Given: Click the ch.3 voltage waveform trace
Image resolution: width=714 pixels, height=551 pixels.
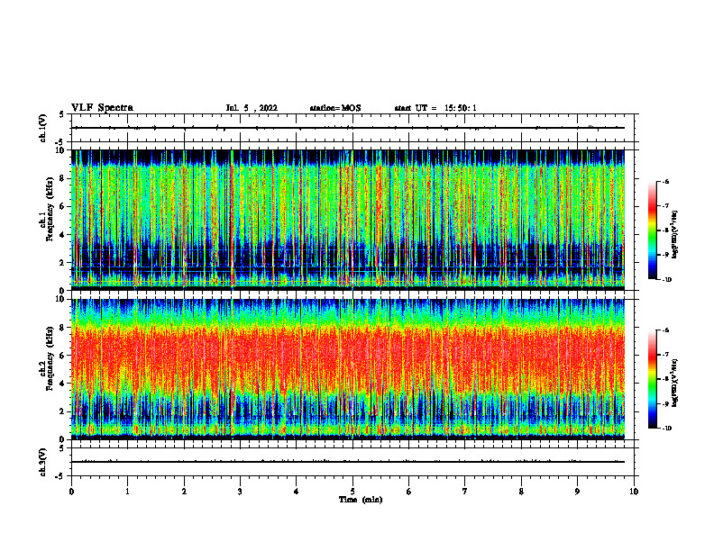Looking at the screenshot, I should (x=348, y=462).
